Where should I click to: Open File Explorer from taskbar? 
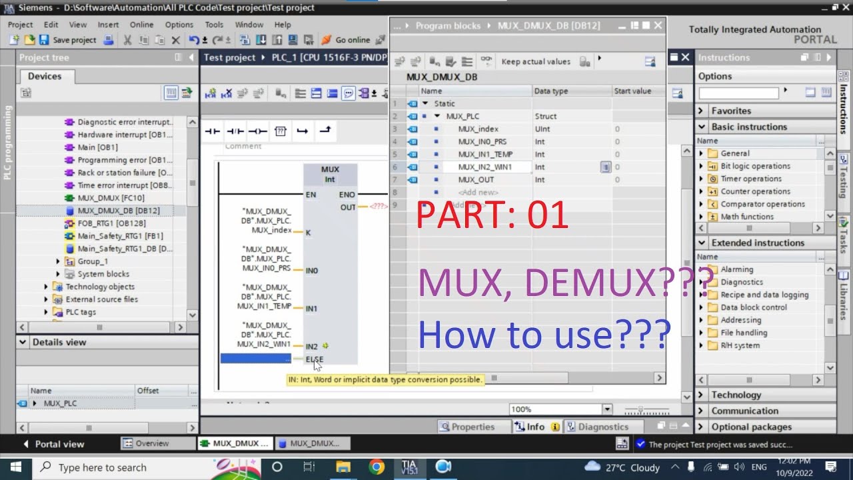point(343,467)
